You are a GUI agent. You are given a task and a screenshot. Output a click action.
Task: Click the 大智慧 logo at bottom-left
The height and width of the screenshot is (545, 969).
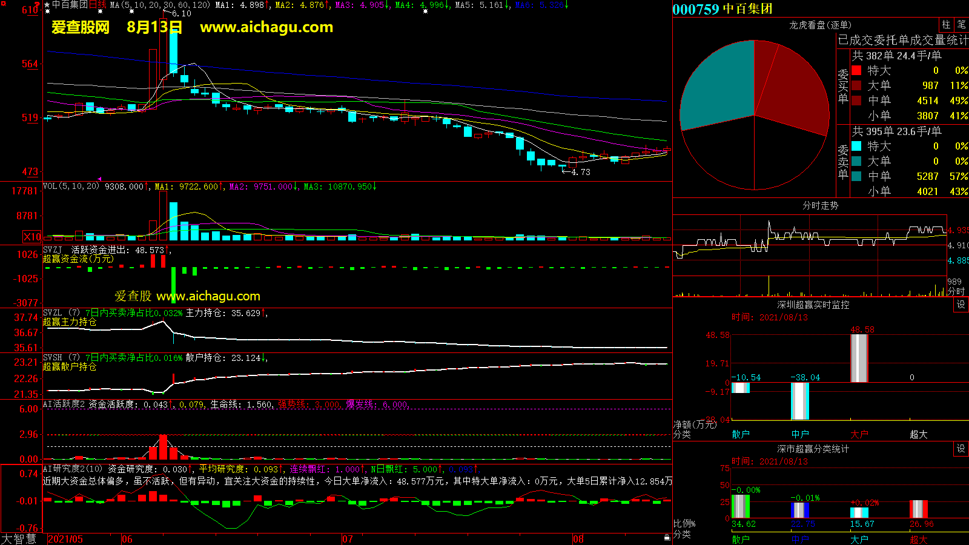19,539
